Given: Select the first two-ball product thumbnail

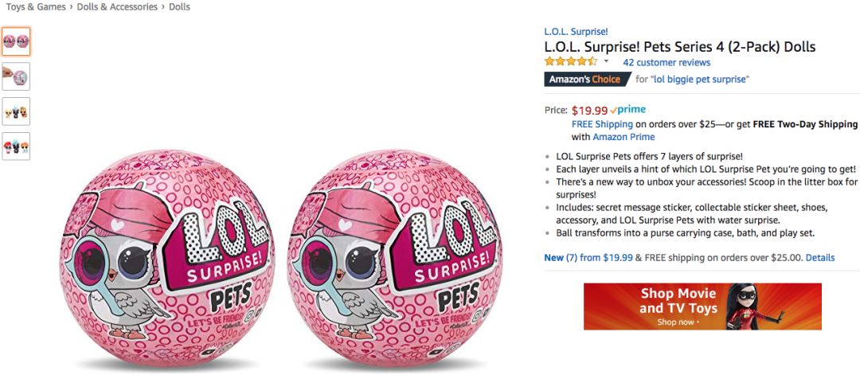Looking at the screenshot, I should [x=16, y=41].
